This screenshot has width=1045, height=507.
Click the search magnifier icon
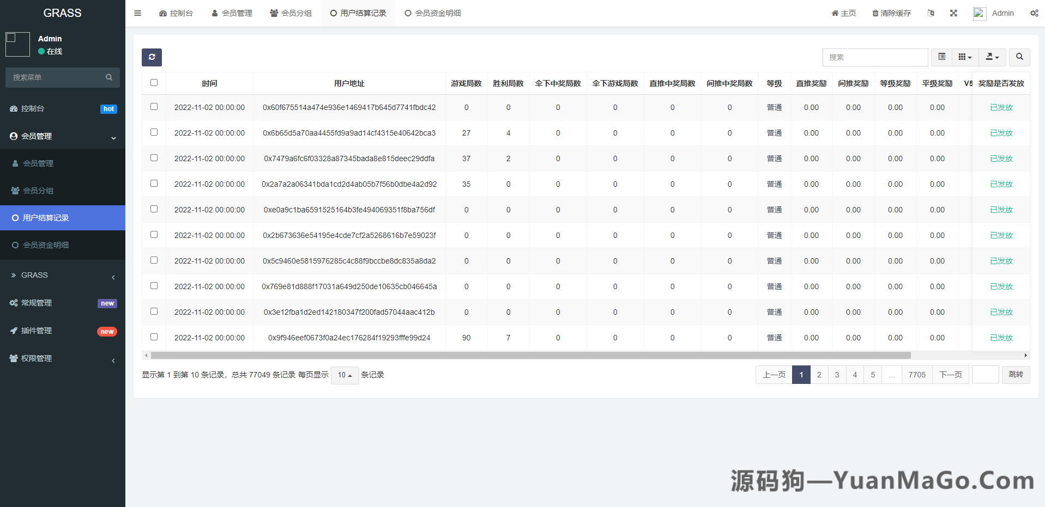coord(1019,57)
